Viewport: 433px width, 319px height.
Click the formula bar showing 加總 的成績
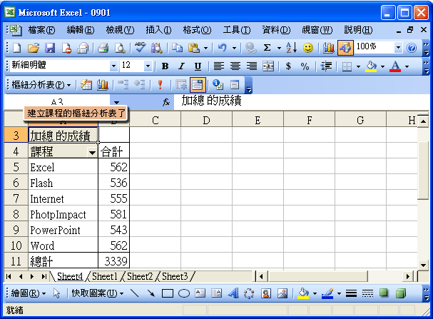pyautogui.click(x=301, y=101)
